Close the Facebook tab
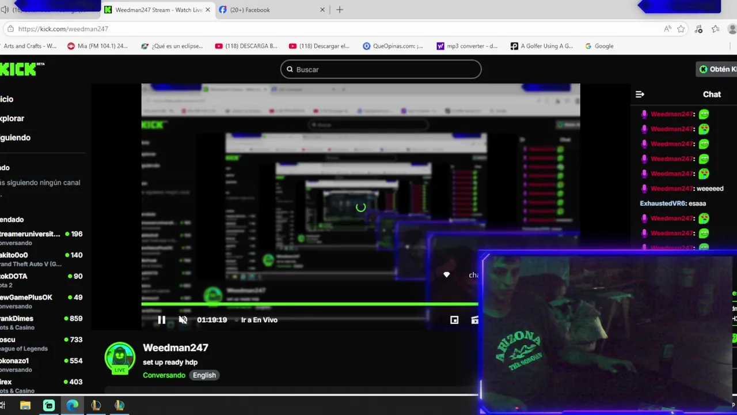737x415 pixels. [x=322, y=10]
